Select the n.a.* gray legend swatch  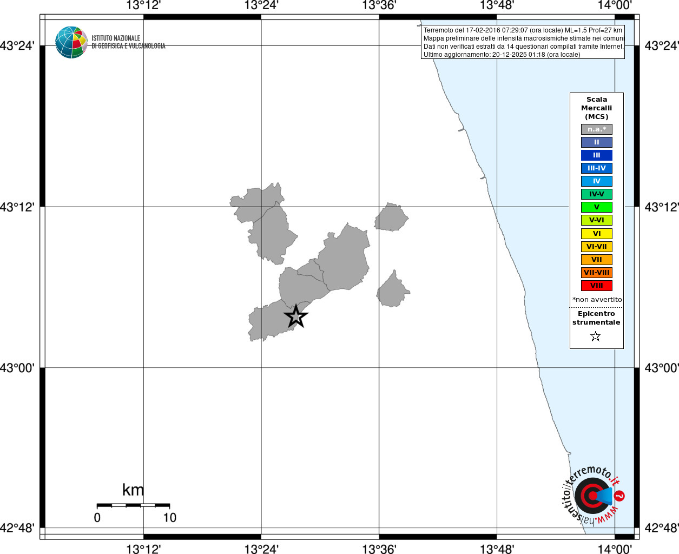pos(597,129)
